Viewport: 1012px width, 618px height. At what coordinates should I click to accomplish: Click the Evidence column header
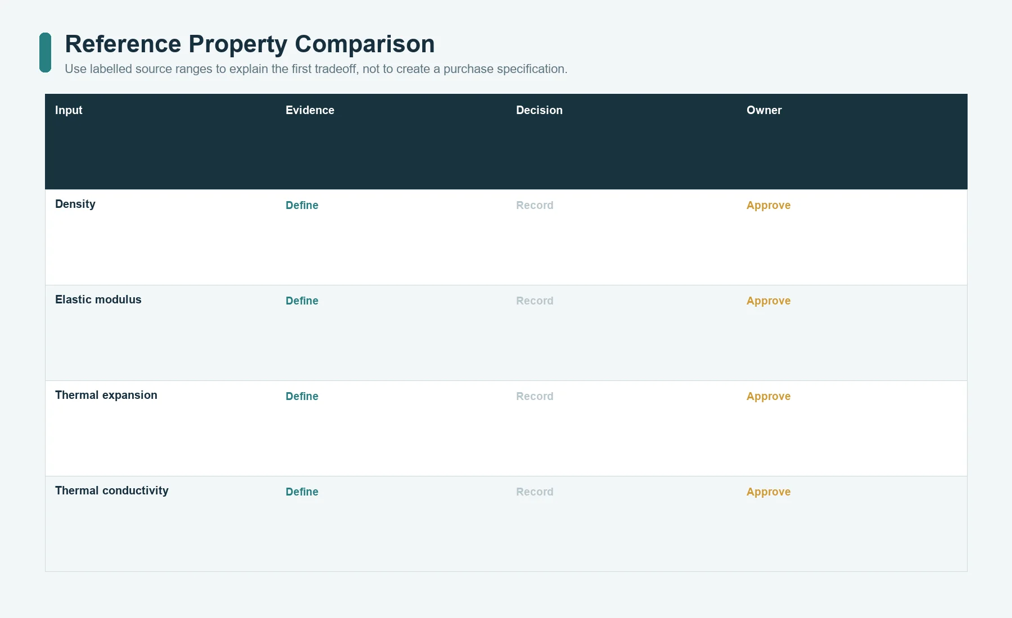pyautogui.click(x=310, y=110)
